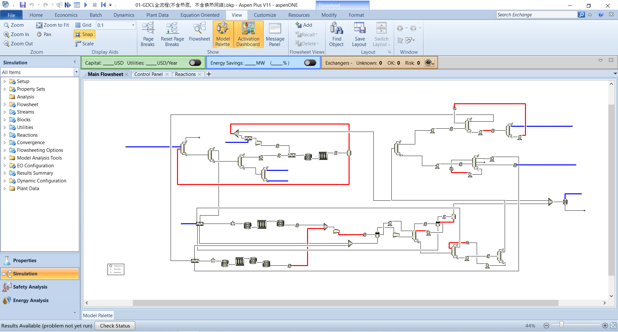This screenshot has height=332, width=618.
Task: Toggle the Capital economics switch
Action: [x=195, y=63]
